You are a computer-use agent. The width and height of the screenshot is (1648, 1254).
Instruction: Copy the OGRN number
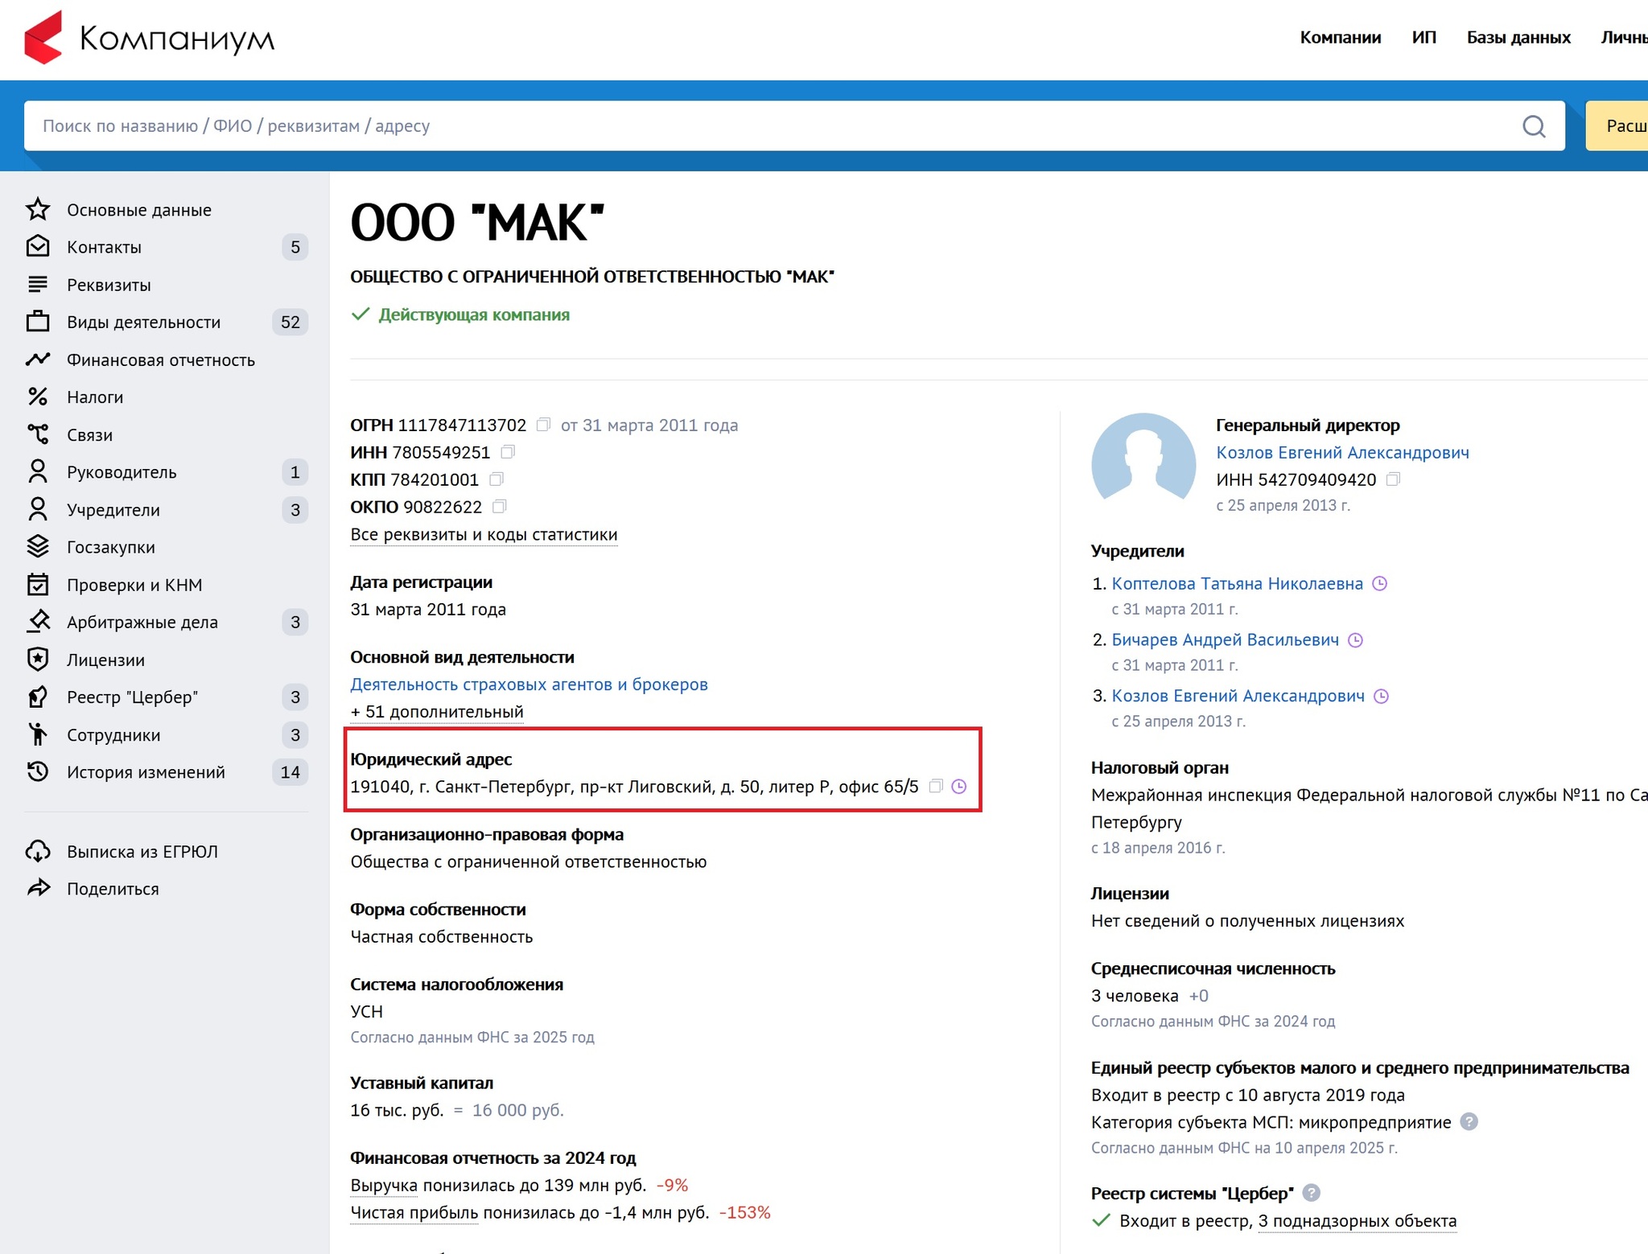pos(544,424)
